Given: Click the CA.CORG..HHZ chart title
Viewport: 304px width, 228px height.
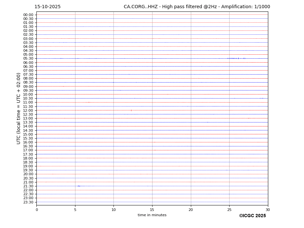Looking at the screenshot, I should (x=197, y=7).
